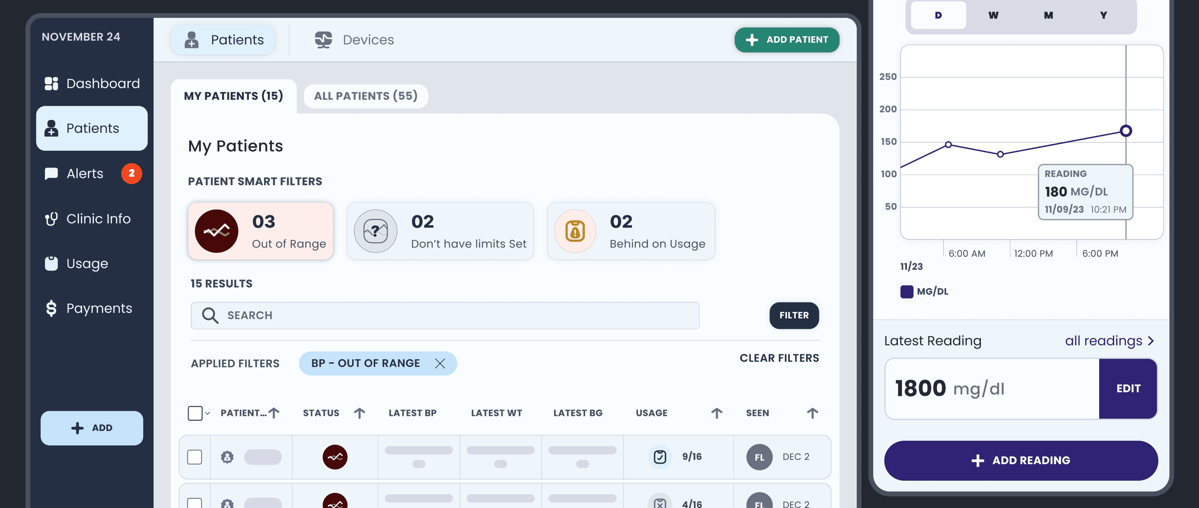Click the highlighted 180 MG/DL chart point
Image resolution: width=1199 pixels, height=508 pixels.
[x=1126, y=131]
